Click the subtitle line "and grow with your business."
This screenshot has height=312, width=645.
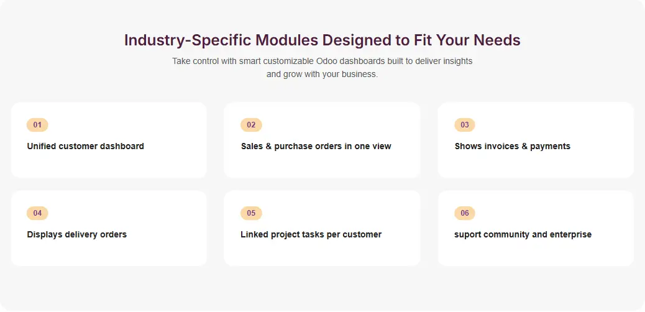pos(322,75)
